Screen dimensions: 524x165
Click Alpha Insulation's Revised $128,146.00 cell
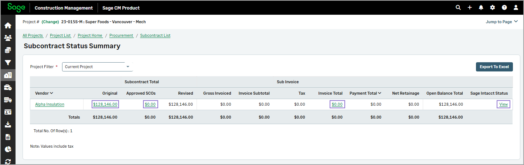(x=181, y=104)
